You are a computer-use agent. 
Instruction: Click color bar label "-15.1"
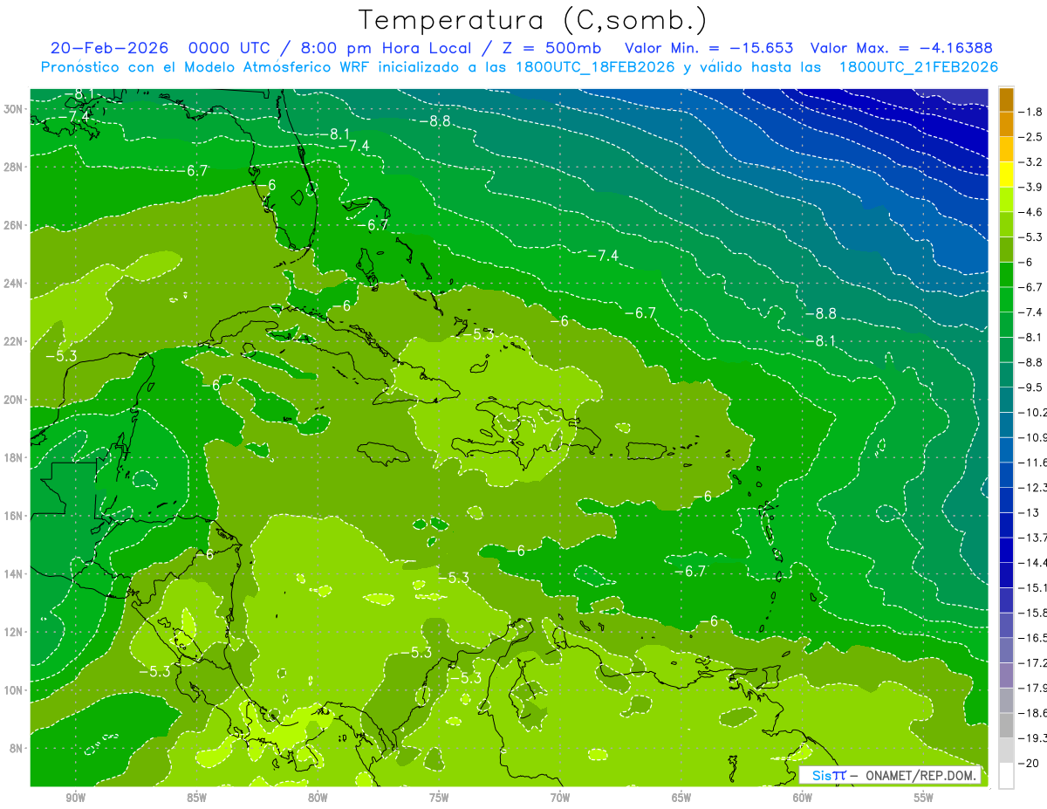click(x=1032, y=587)
